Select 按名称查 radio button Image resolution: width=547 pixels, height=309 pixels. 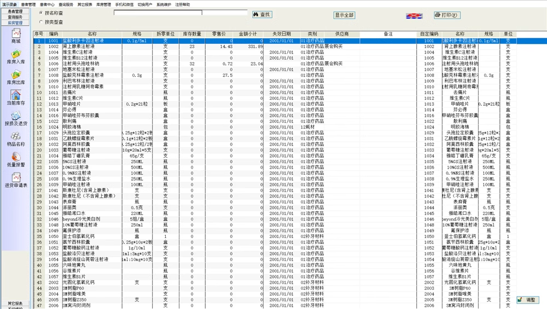(41, 13)
